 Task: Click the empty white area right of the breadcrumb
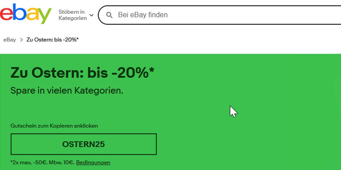coord(204,40)
